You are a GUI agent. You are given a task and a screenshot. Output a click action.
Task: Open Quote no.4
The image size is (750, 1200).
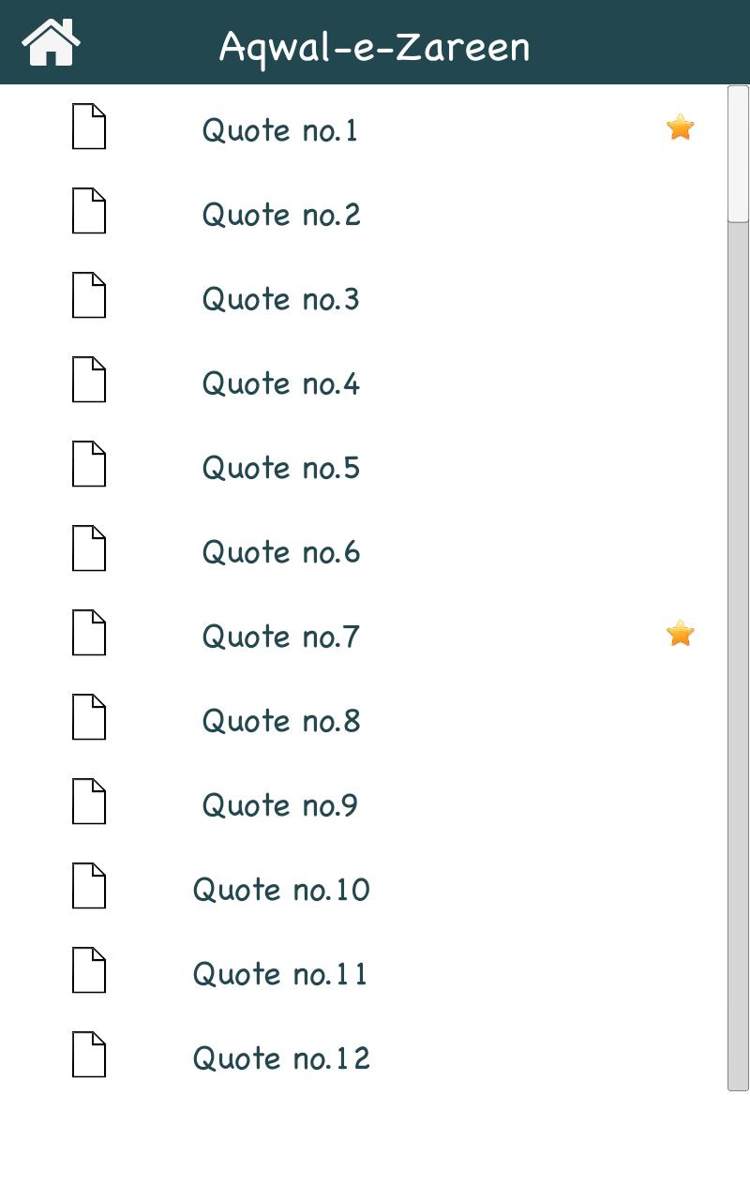[x=281, y=383]
